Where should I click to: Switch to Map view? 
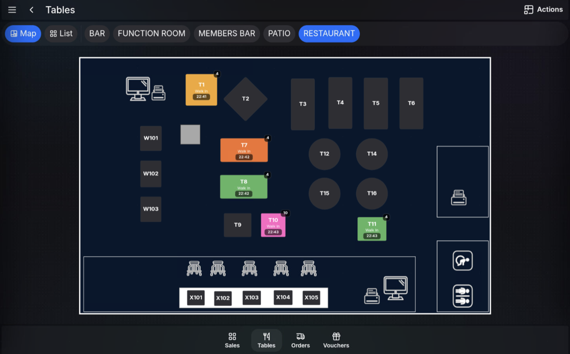tap(23, 34)
